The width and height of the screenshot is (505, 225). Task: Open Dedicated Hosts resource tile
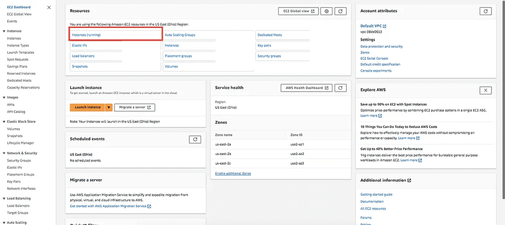click(270, 35)
